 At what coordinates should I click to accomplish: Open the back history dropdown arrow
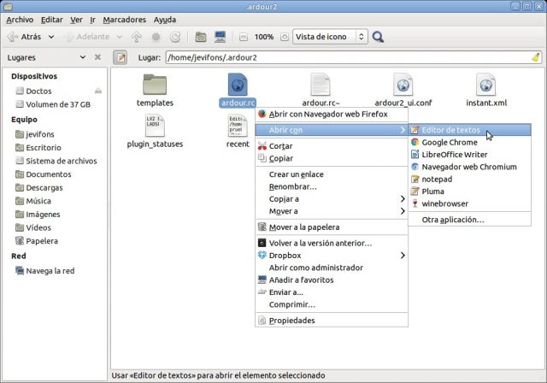point(51,37)
